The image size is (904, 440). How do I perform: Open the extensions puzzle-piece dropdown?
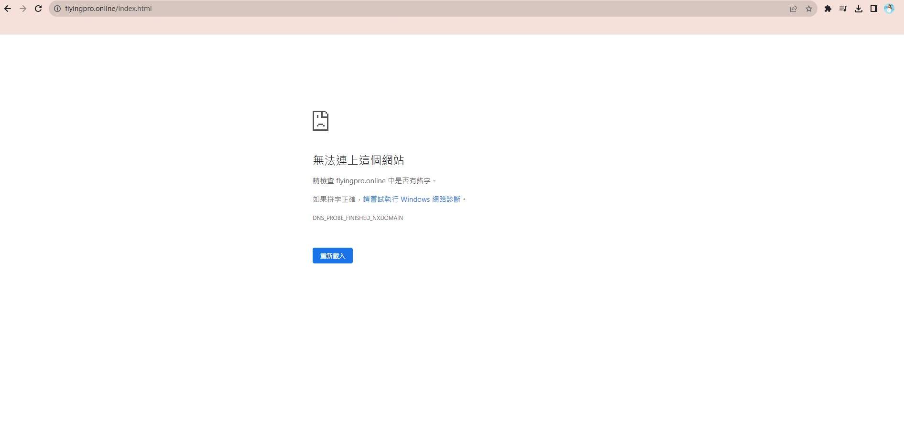pos(828,8)
